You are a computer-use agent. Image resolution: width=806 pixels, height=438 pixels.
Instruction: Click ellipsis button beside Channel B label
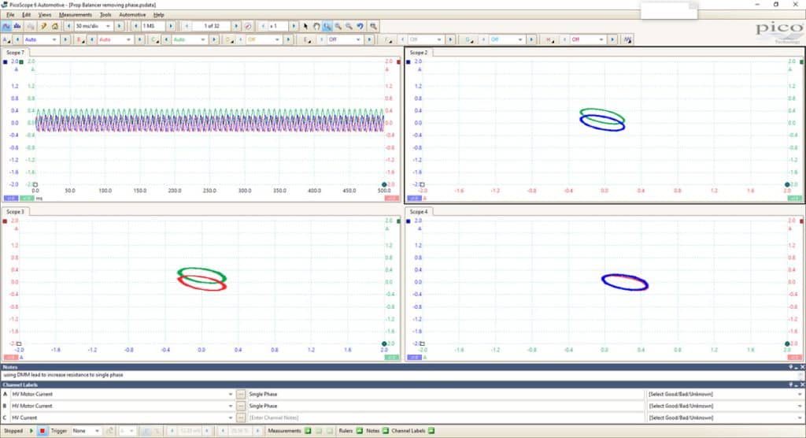point(241,406)
